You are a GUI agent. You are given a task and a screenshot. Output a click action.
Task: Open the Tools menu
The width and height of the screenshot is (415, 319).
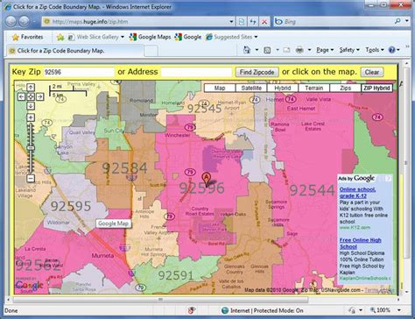[375, 50]
